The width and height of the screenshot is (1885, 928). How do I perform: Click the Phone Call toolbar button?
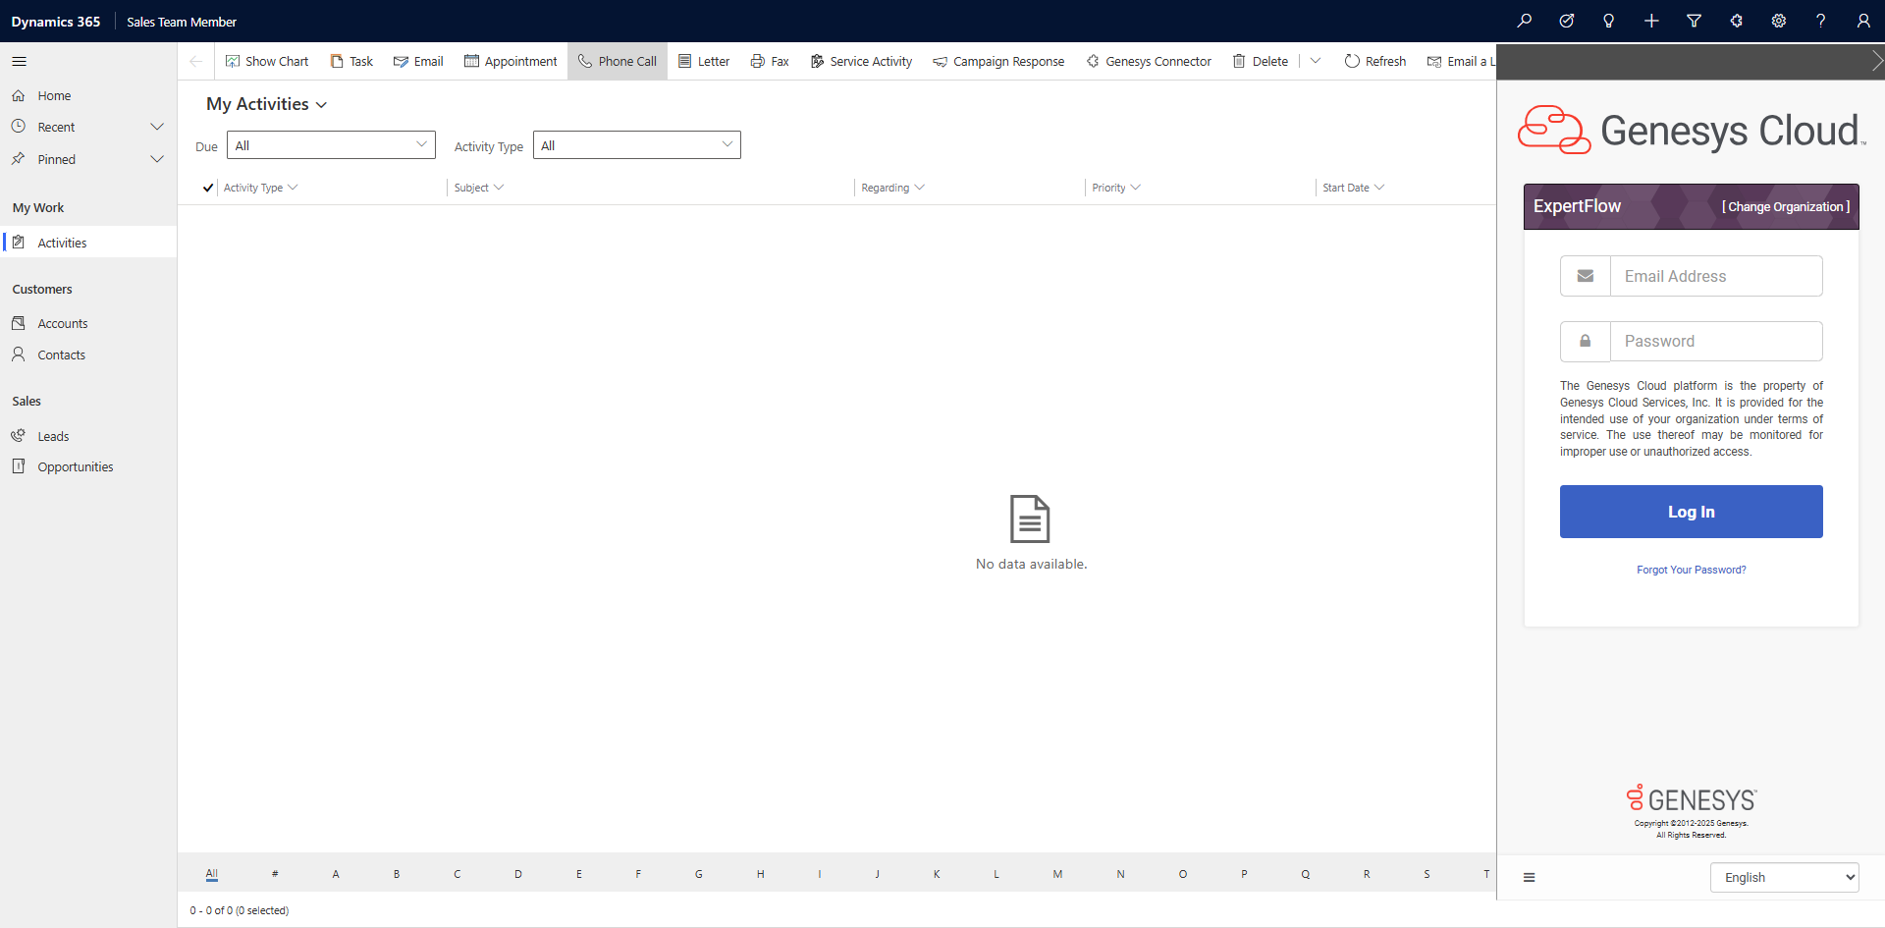tap(618, 61)
